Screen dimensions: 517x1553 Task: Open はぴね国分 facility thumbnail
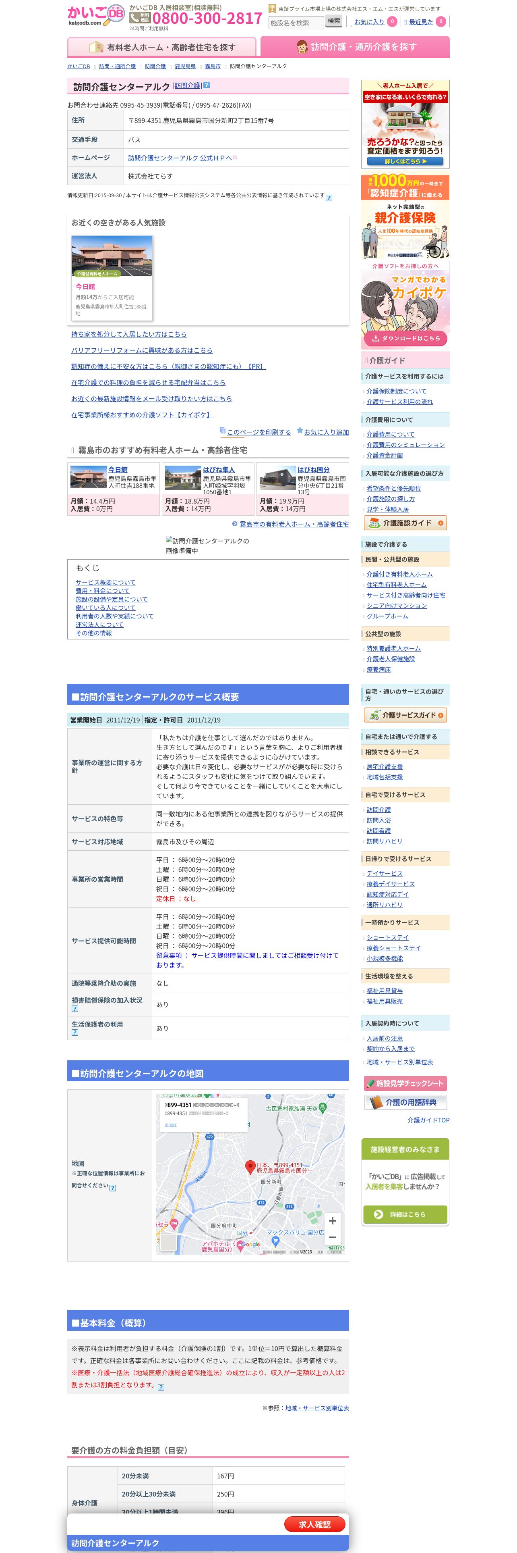click(277, 477)
